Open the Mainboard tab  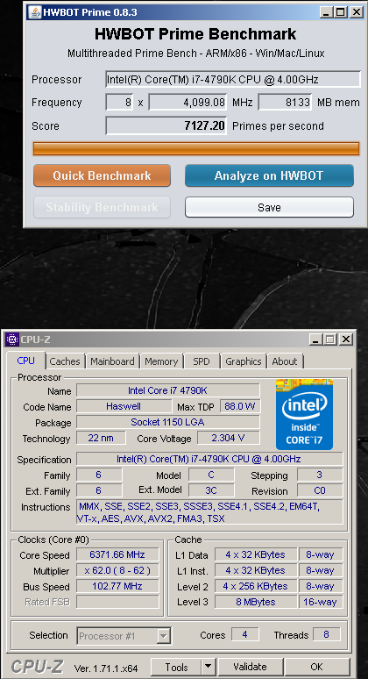click(112, 361)
